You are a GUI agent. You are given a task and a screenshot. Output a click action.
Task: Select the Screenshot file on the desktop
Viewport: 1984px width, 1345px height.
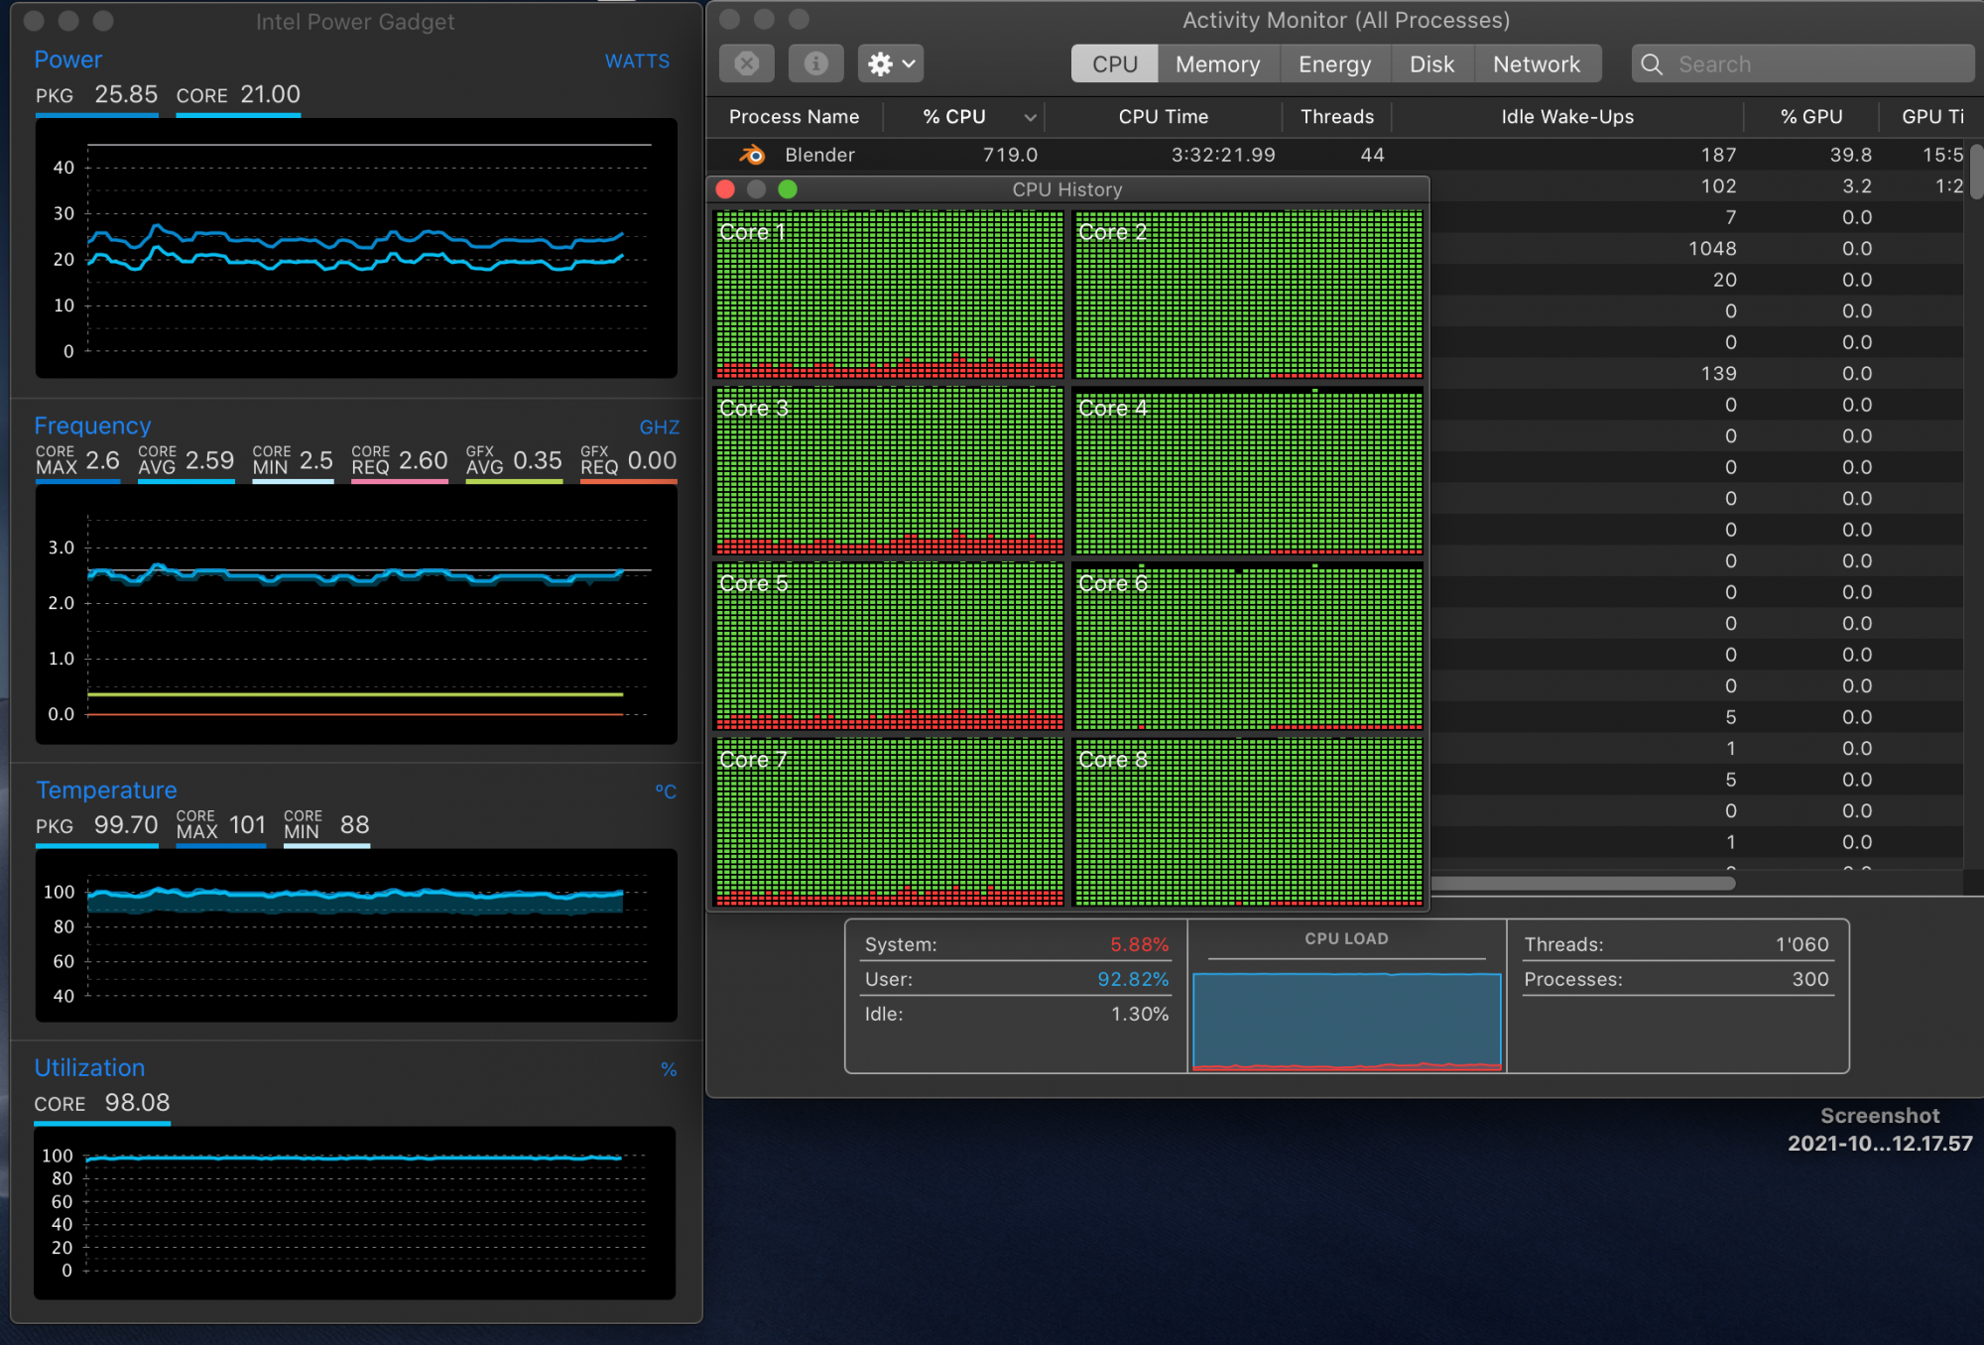click(x=1879, y=1130)
